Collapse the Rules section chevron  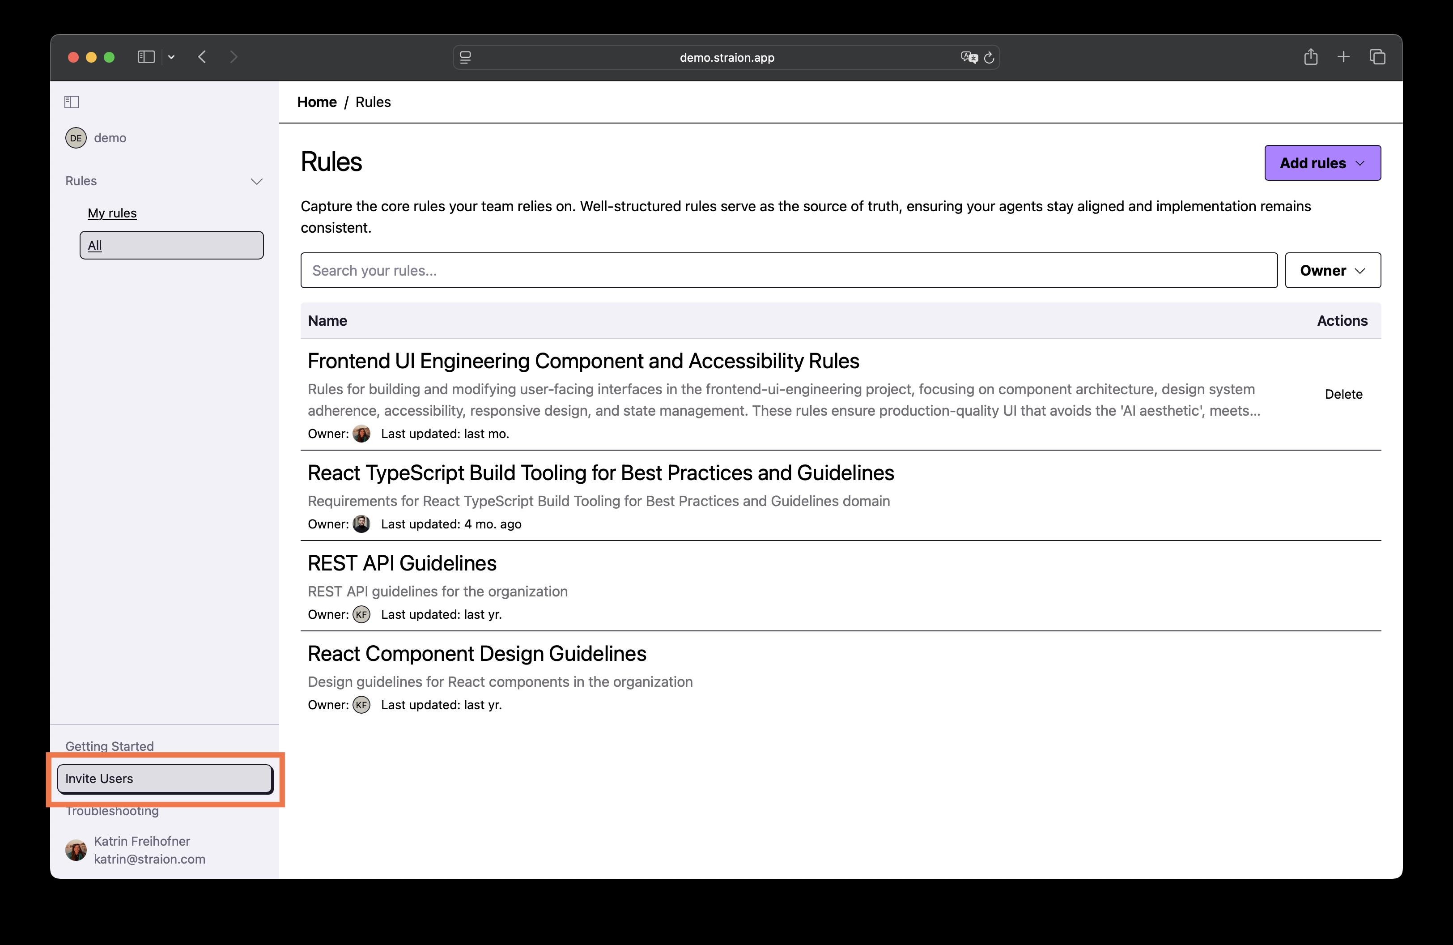pyautogui.click(x=257, y=181)
